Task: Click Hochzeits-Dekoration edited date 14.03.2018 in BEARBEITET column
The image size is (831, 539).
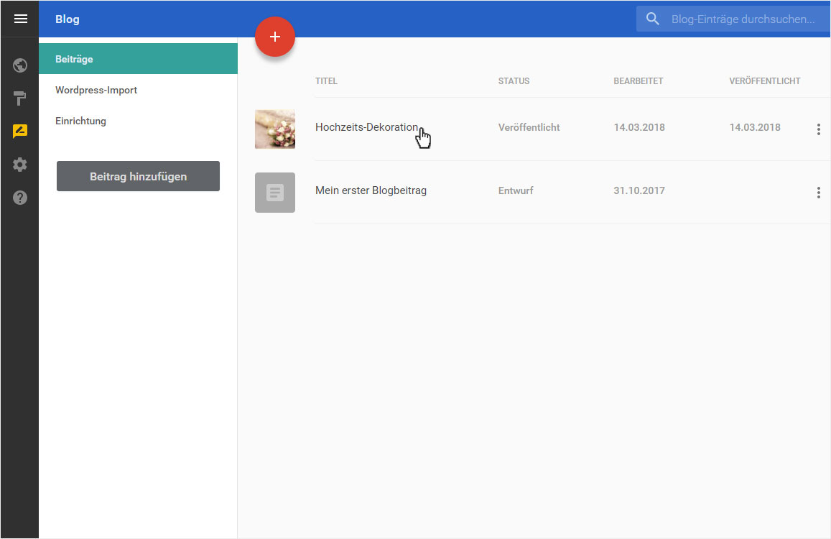Action: click(x=639, y=127)
